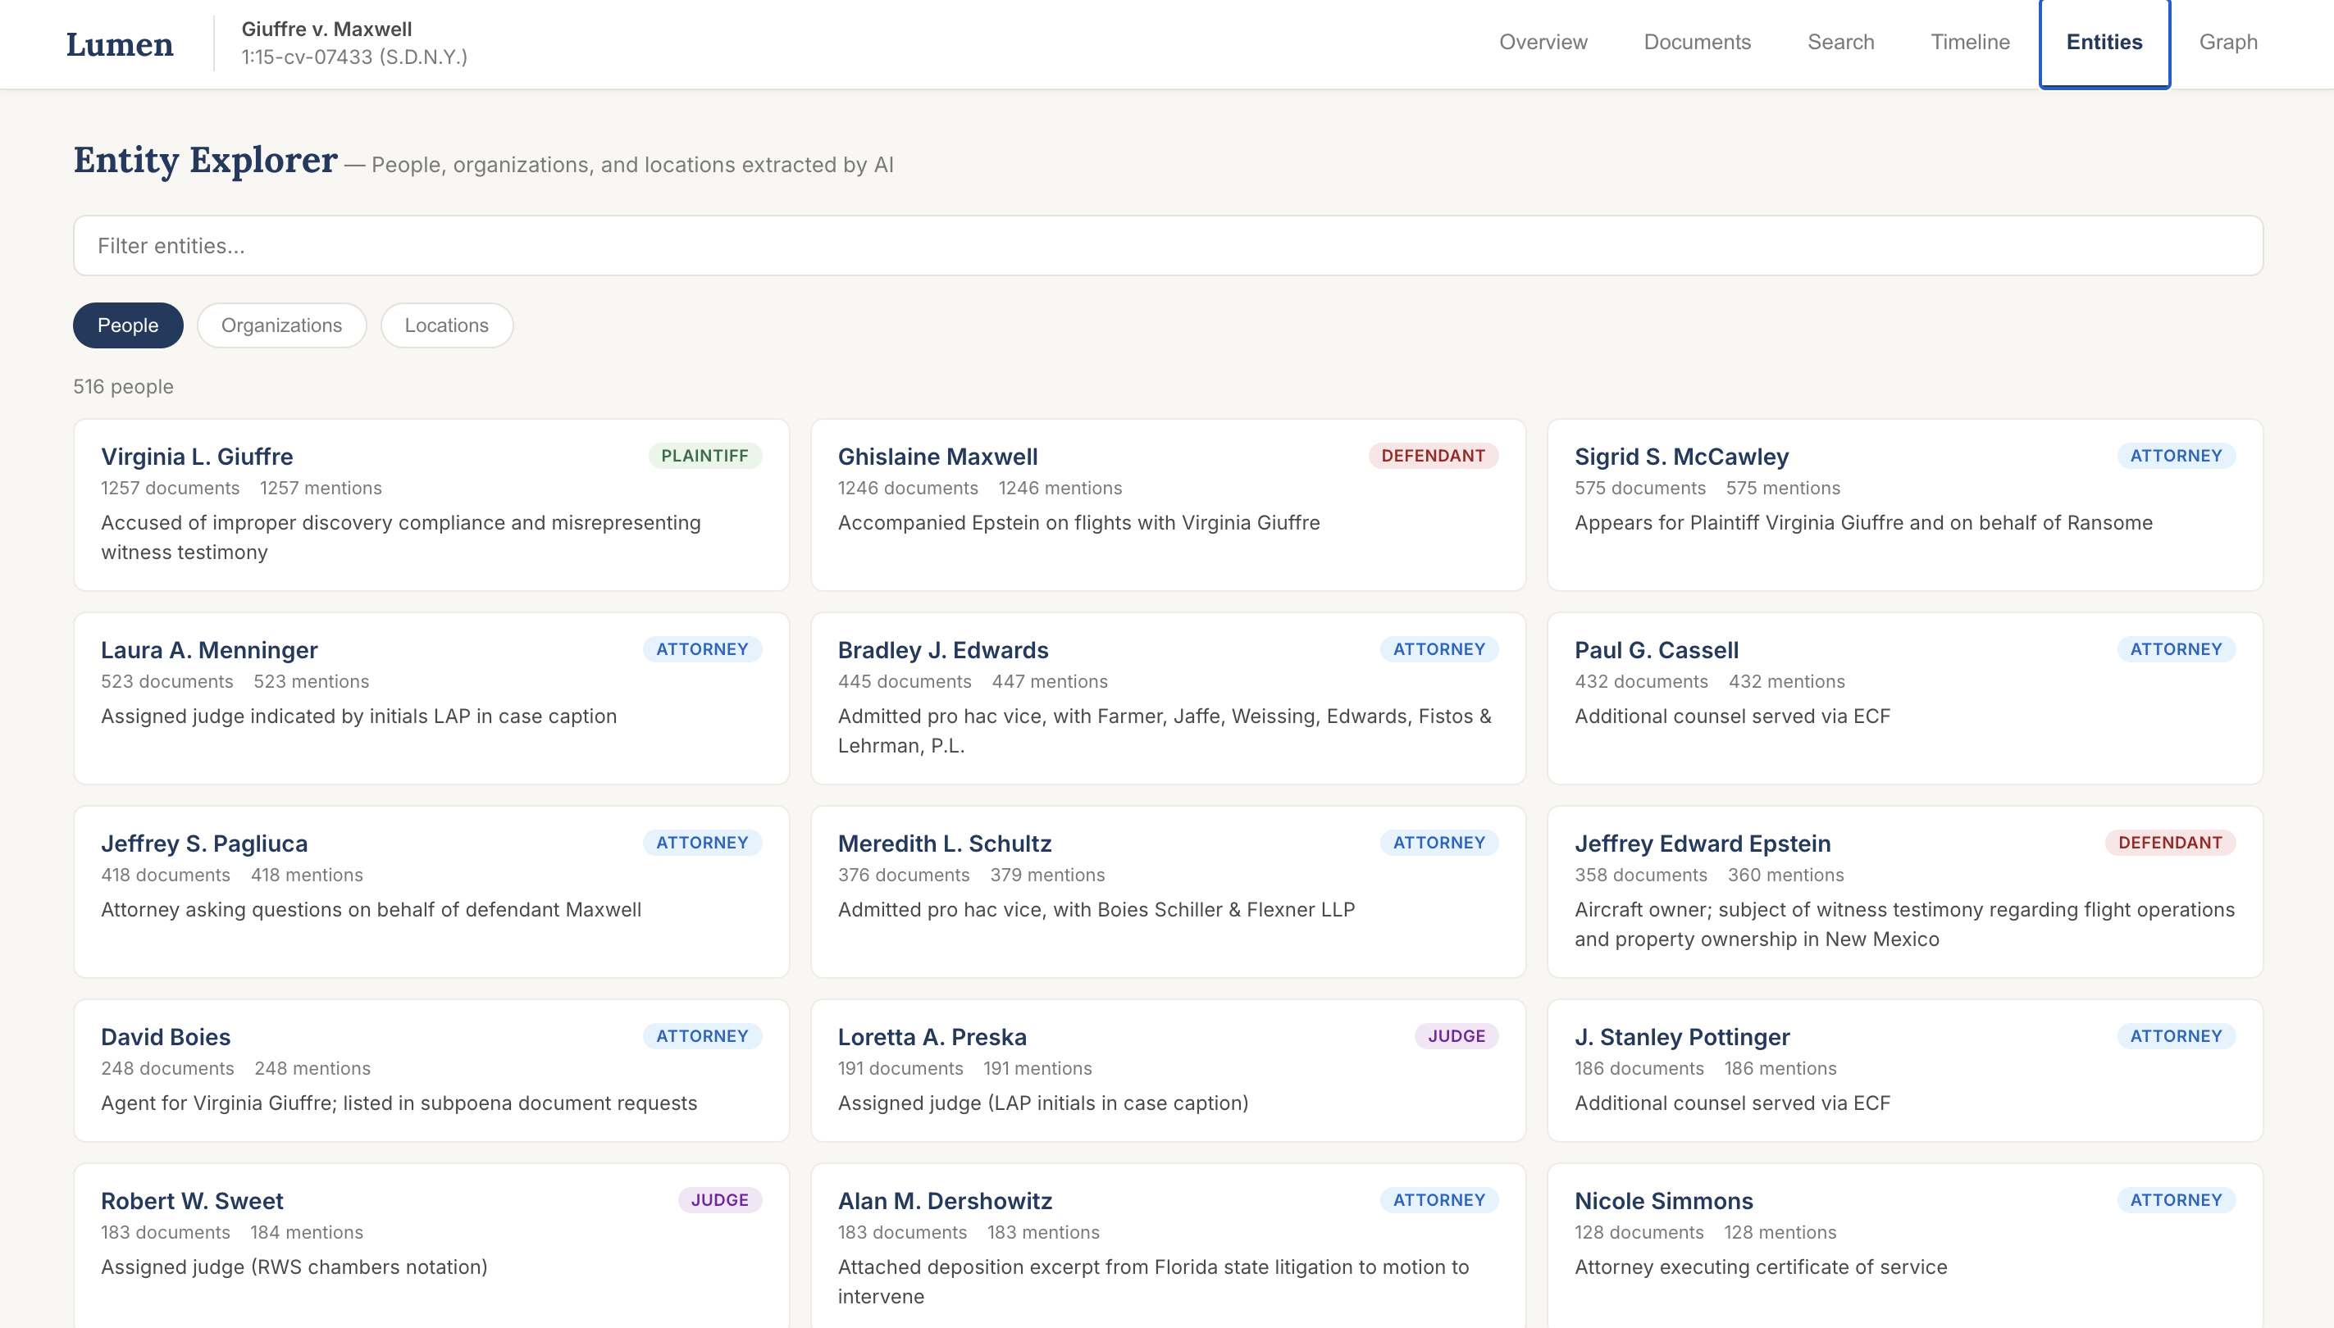This screenshot has width=2334, height=1328.
Task: Open the Graph tab
Action: pyautogui.click(x=2228, y=42)
